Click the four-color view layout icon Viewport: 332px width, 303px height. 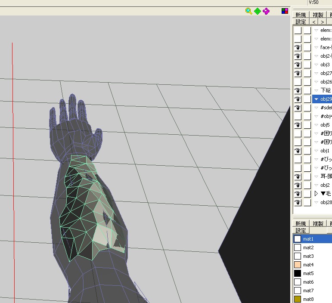(285, 11)
